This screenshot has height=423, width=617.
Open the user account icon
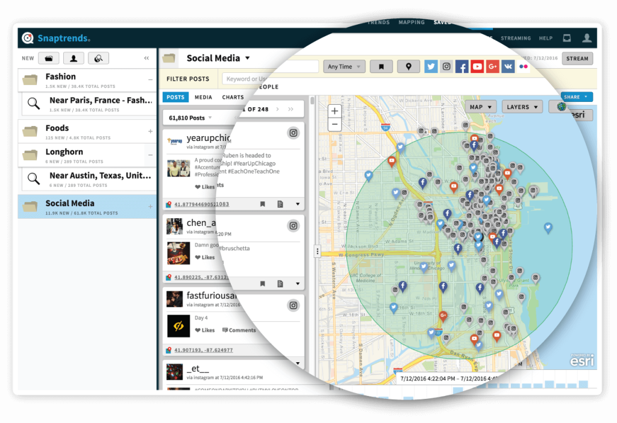pyautogui.click(x=587, y=38)
